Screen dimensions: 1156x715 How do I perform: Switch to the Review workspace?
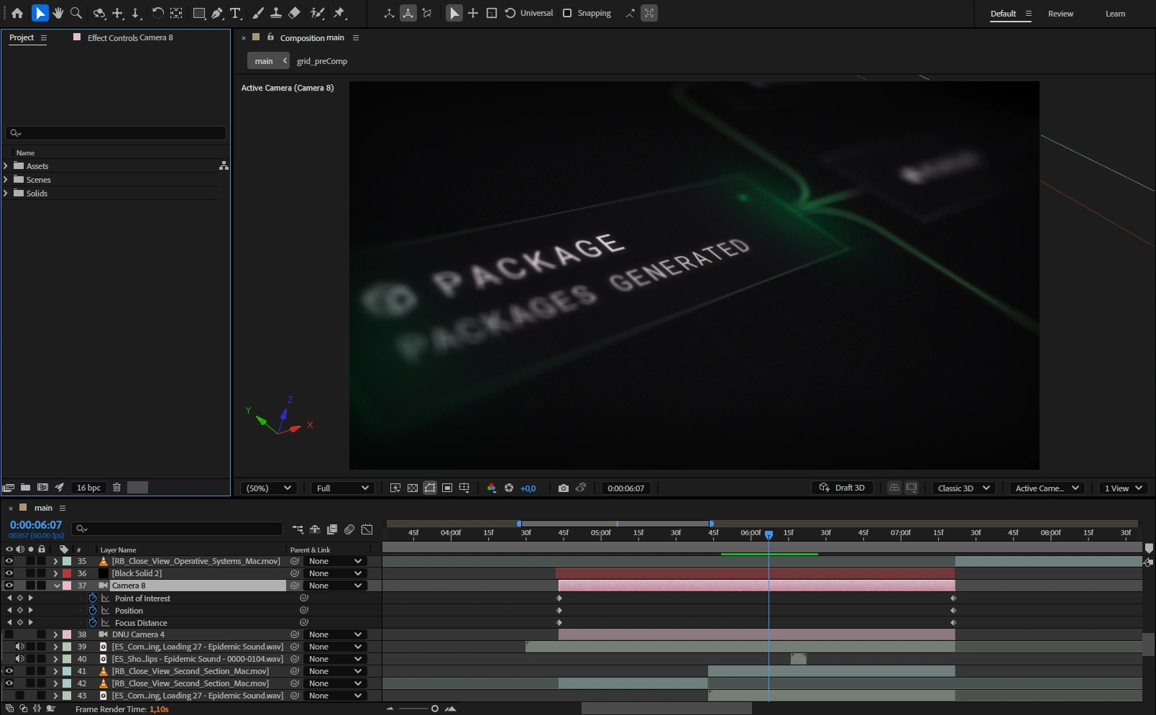(x=1060, y=14)
